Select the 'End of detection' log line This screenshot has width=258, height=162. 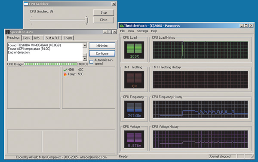tap(19, 52)
